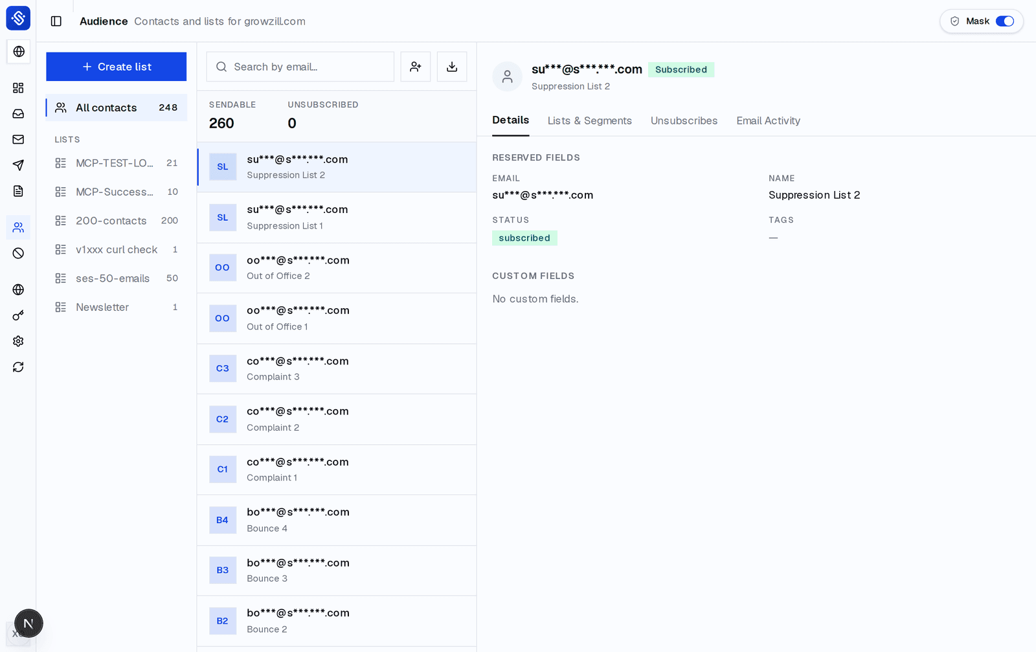
Task: Select All contacts in sidebar
Action: (x=117, y=107)
